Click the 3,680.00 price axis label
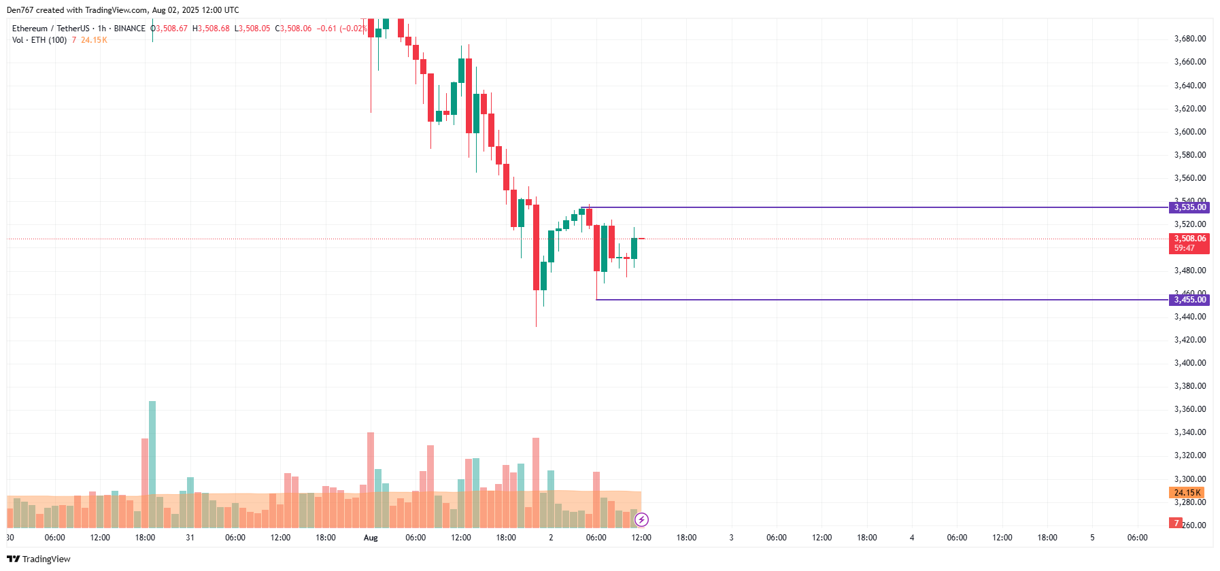Viewport: 1220px width, 571px height. point(1190,39)
